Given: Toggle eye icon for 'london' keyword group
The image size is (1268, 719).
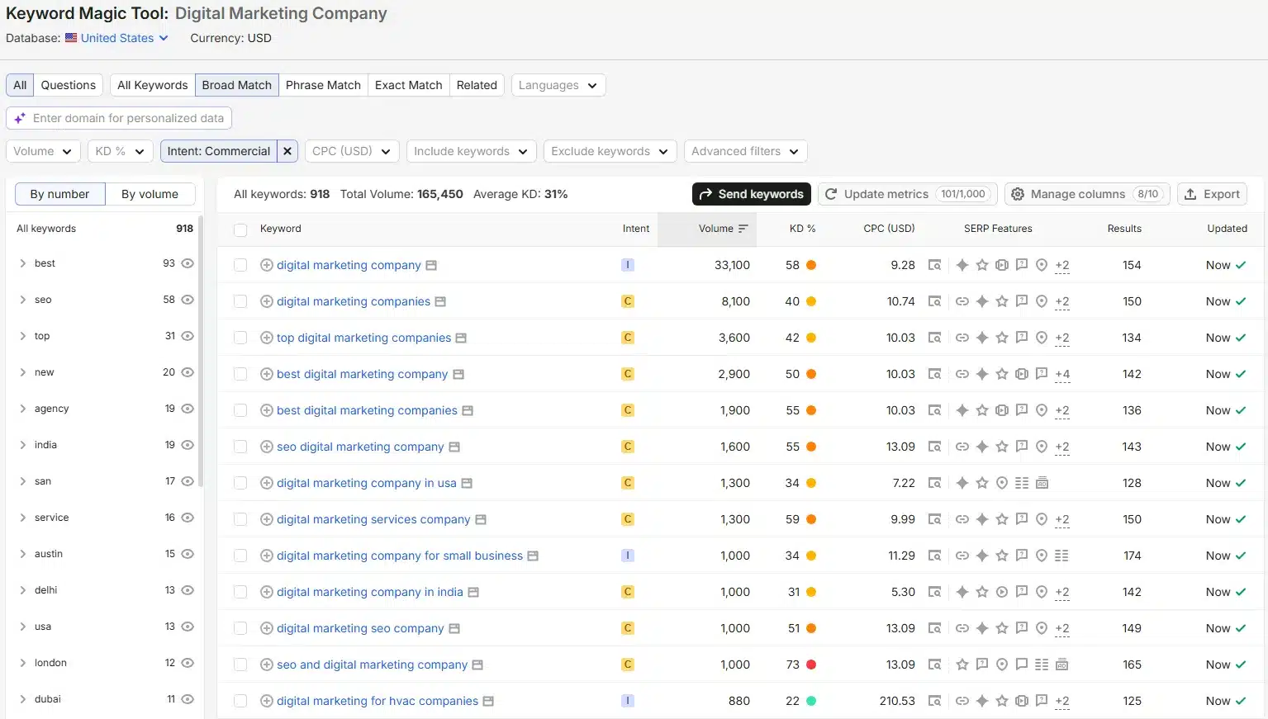Looking at the screenshot, I should [188, 663].
